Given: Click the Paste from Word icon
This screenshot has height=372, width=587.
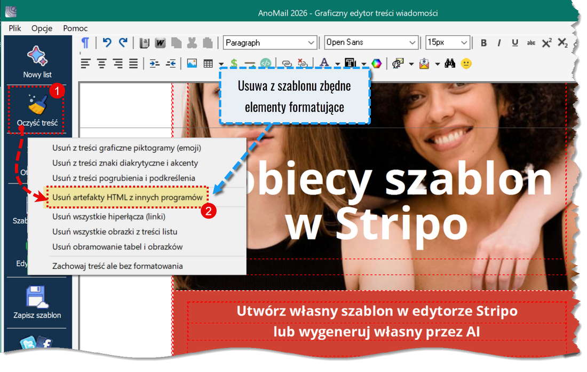Looking at the screenshot, I should coord(160,43).
